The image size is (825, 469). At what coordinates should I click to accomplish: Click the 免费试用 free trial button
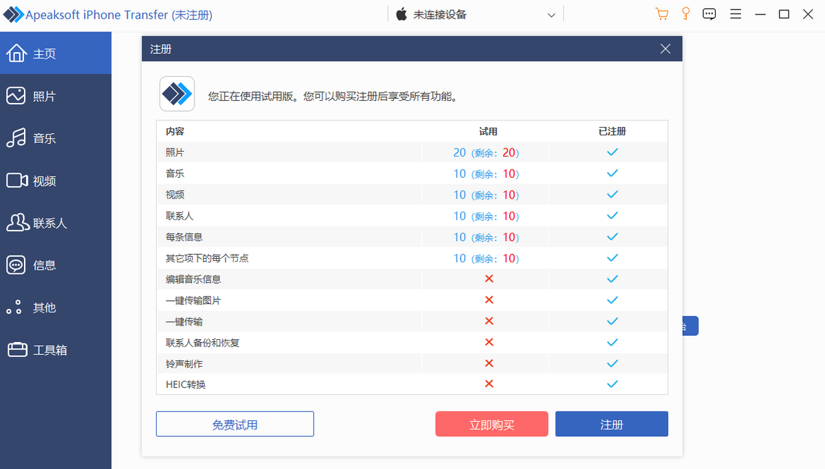click(x=235, y=424)
